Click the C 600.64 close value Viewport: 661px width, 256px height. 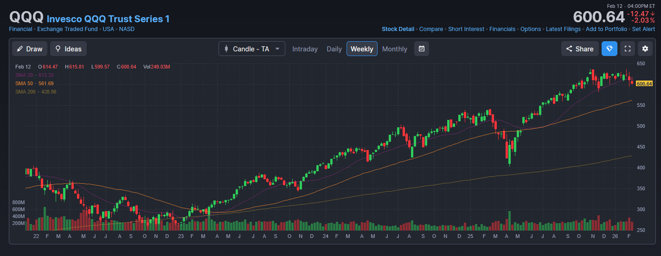coord(126,67)
